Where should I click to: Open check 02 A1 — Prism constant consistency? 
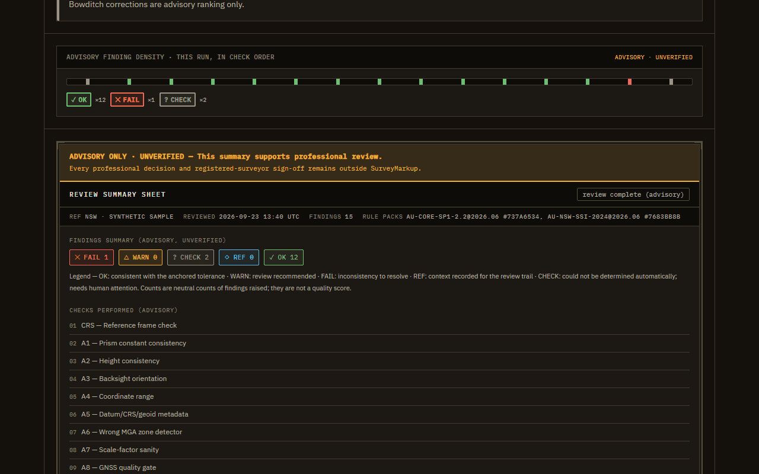pyautogui.click(x=379, y=343)
